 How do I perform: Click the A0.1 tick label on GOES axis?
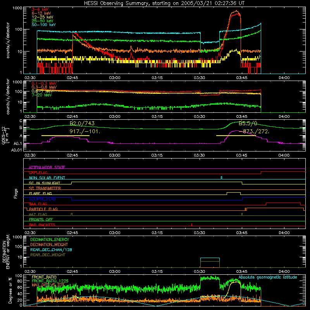[x=18, y=143]
